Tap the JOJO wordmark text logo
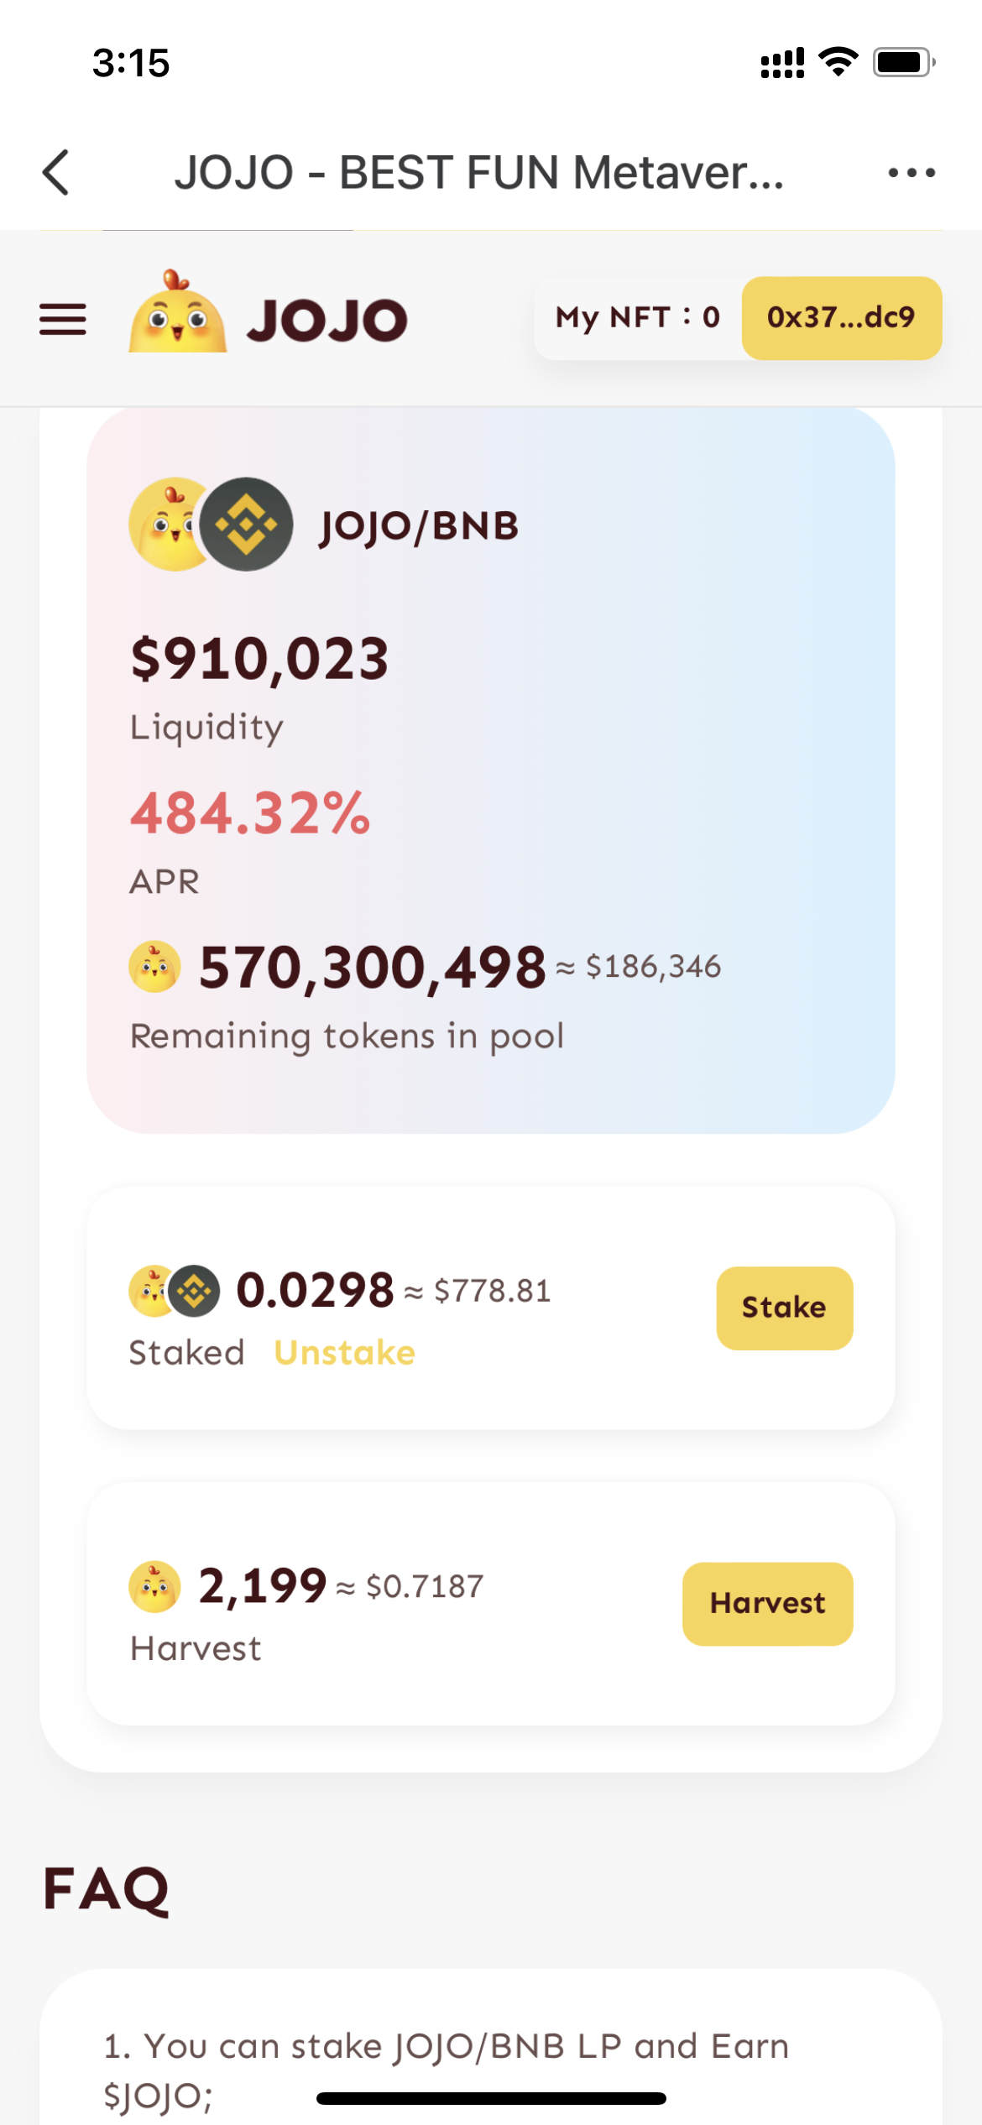Viewport: 982px width, 2125px height. coord(327,320)
